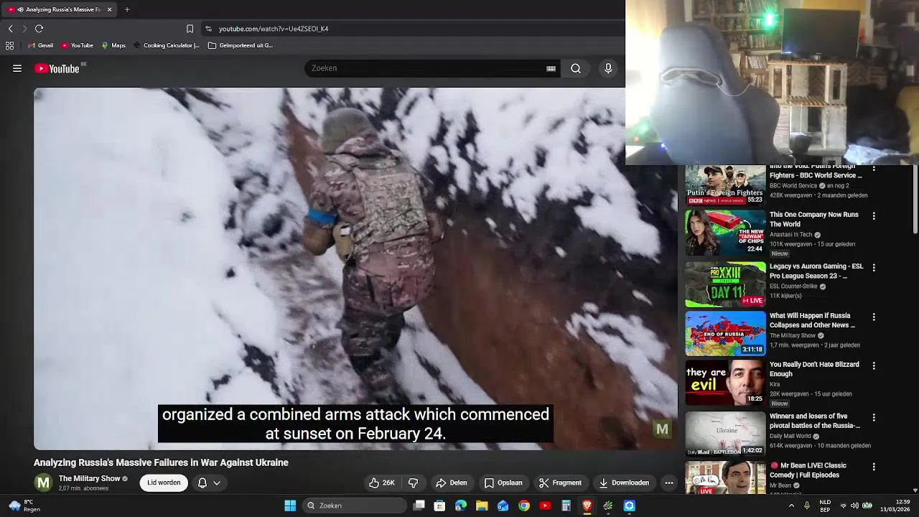Start voice search with the microphone icon
The image size is (919, 517).
pos(608,68)
